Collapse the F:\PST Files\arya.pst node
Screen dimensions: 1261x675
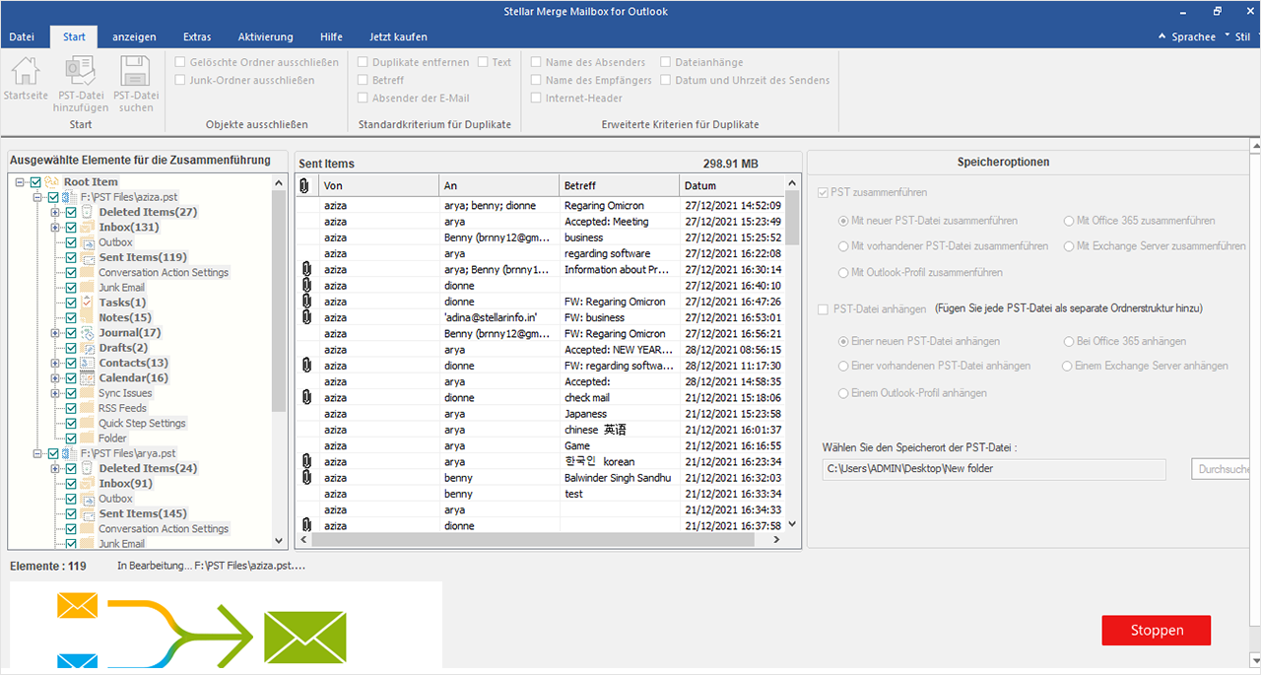38,453
